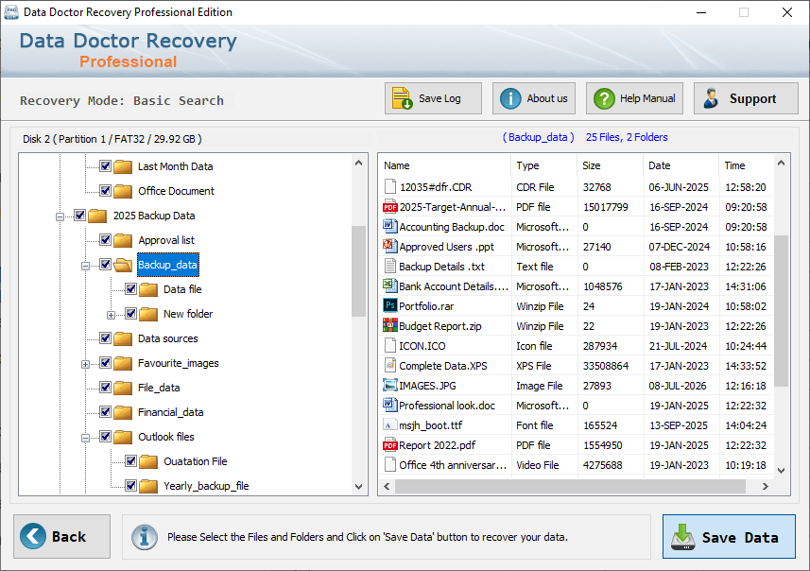The height and width of the screenshot is (571, 810).
Task: Click the file list horizontal scrollbar thumb
Action: [x=570, y=486]
